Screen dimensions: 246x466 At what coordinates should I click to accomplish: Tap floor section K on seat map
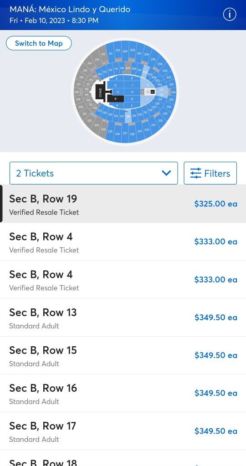point(132,78)
